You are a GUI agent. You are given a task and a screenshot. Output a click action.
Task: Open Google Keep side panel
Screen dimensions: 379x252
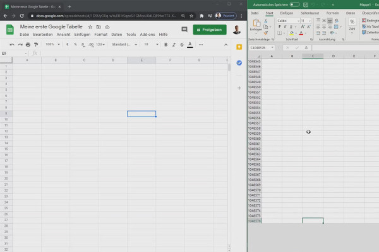(239, 47)
